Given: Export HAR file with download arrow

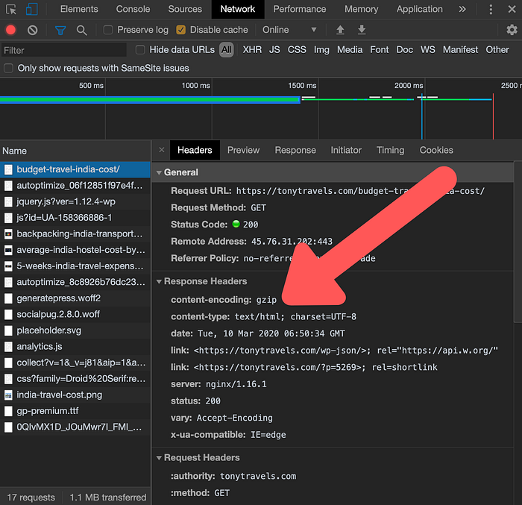Looking at the screenshot, I should [x=362, y=30].
